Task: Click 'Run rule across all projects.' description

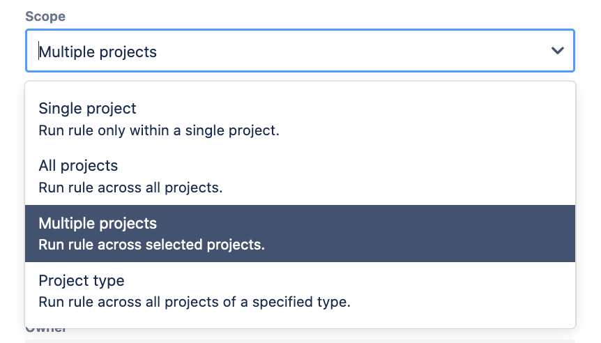Action: point(130,188)
